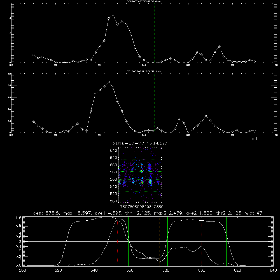Viewport: 280px width, 280px height.
Task: Click the 580 label on the image y-axis
Action: click(114, 172)
